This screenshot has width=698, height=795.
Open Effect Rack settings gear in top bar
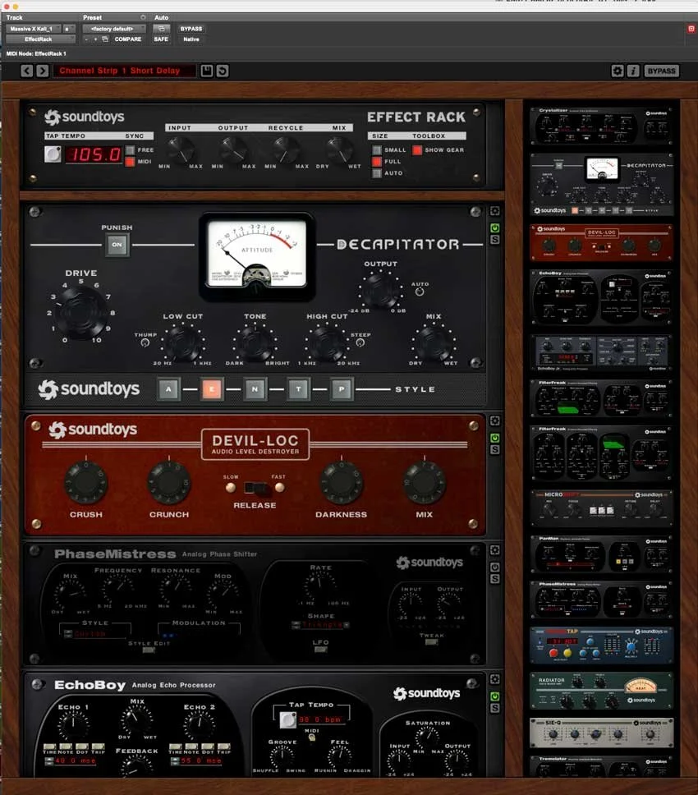[617, 71]
